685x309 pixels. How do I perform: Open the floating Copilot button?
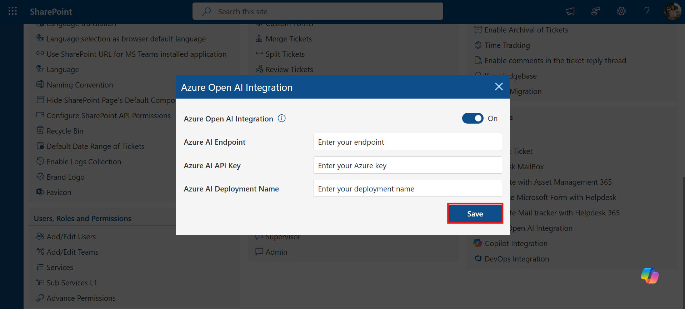pos(650,276)
